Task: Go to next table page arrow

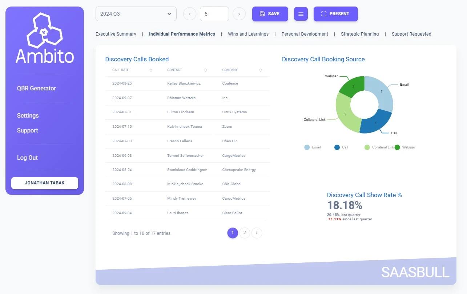Action: click(x=257, y=233)
